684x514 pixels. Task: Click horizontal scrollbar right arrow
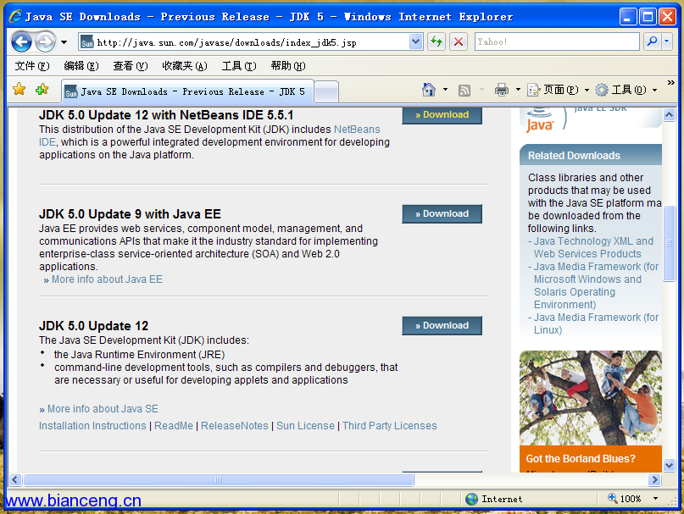(x=654, y=480)
